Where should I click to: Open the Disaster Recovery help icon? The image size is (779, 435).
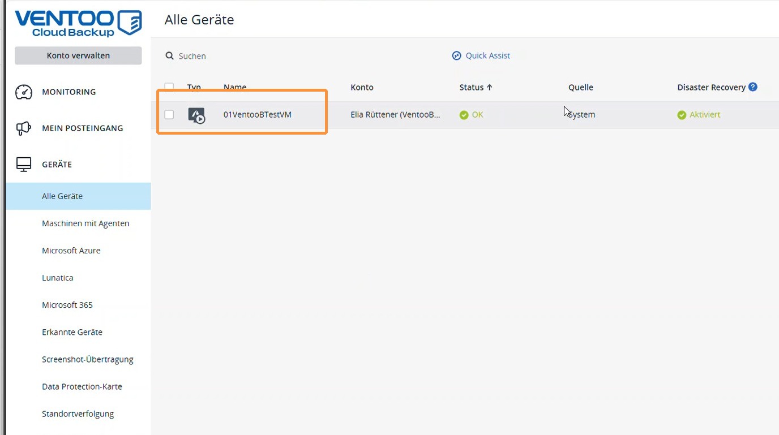[x=752, y=87]
